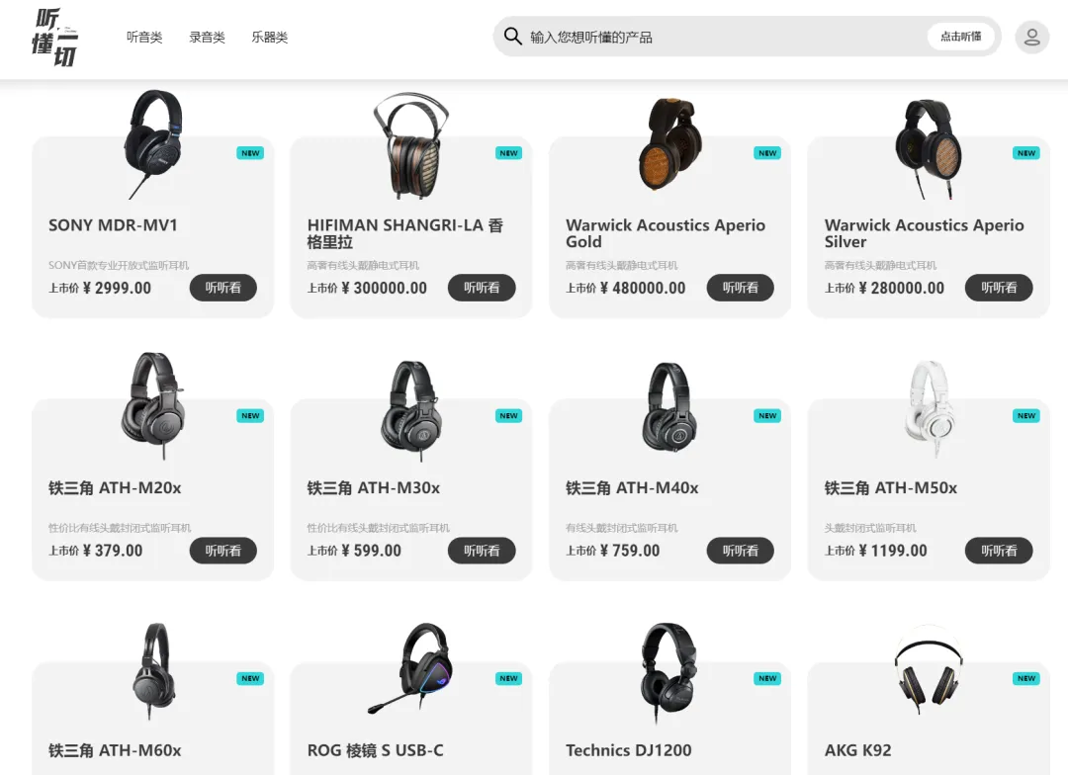The width and height of the screenshot is (1068, 775).
Task: Click the NEW badge on ROG 棱镜 S
Action: click(509, 679)
